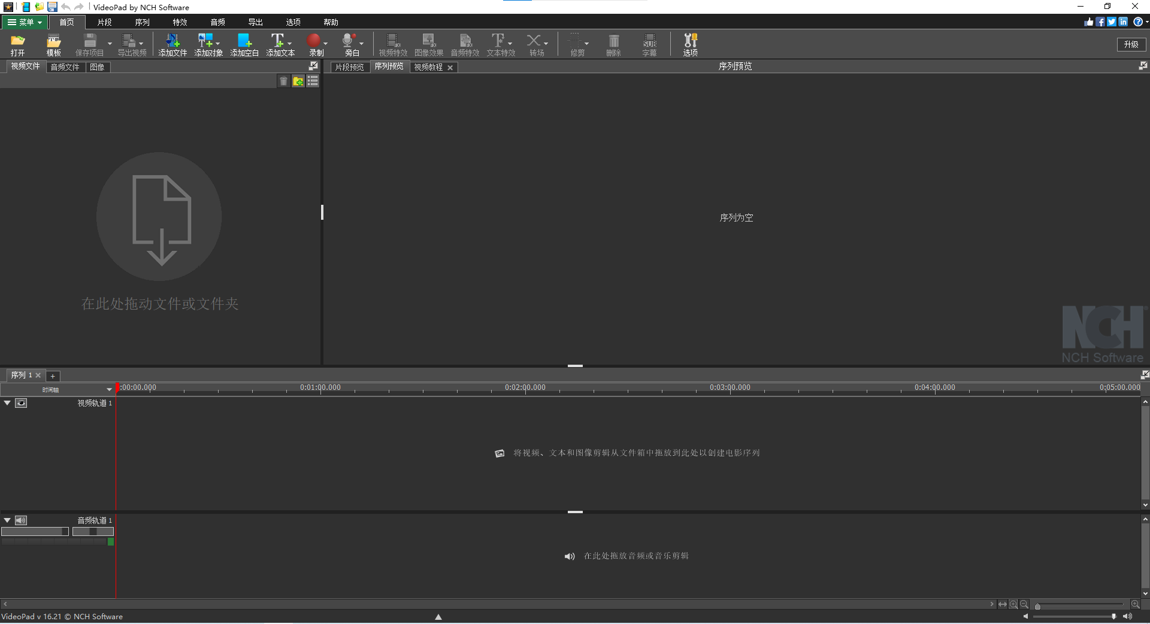
Task: Open transitions with the 转场 icon
Action: click(535, 44)
